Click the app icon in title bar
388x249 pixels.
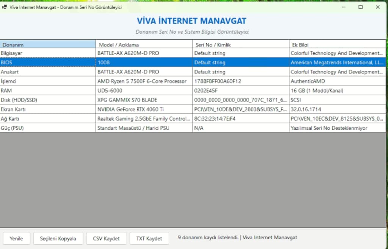[x=4, y=7]
